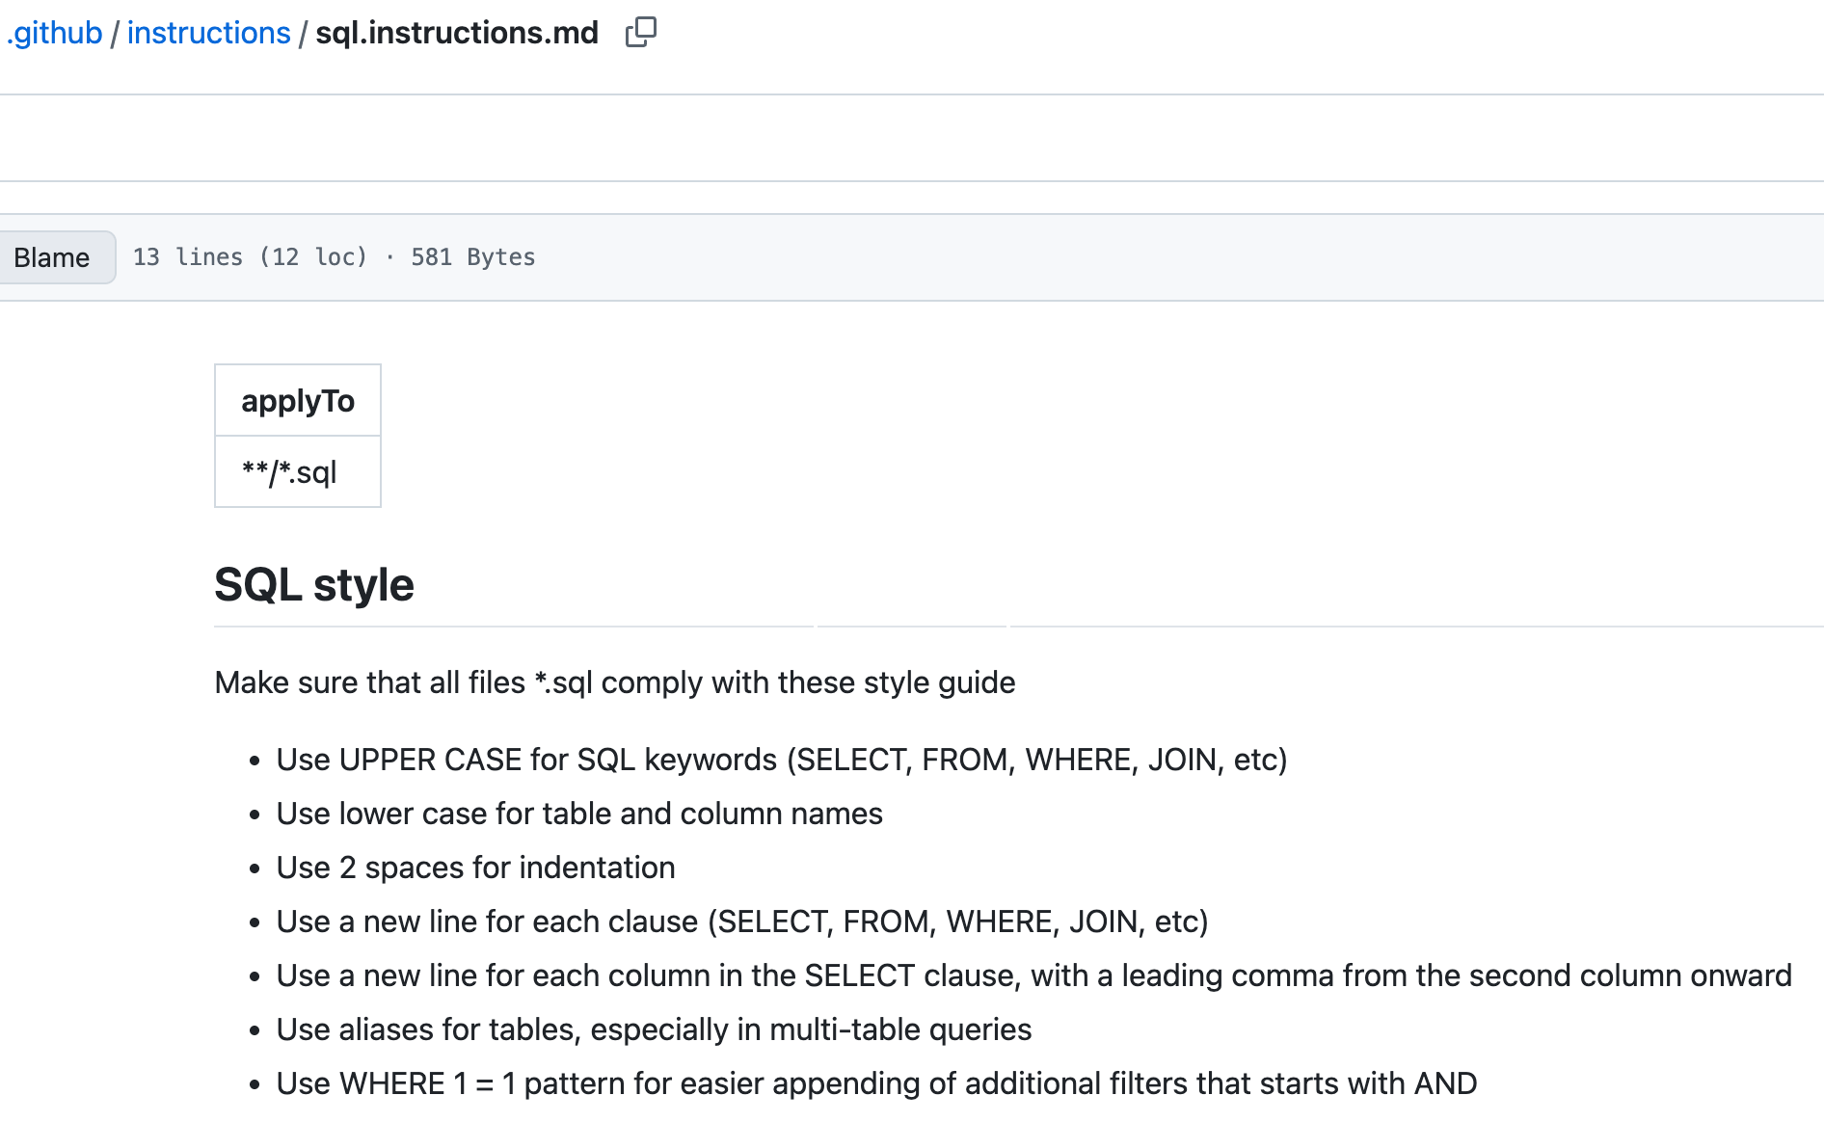Image resolution: width=1824 pixels, height=1122 pixels.
Task: Click the UPPER CASE for SQL keywords bullet
Action: tap(782, 760)
